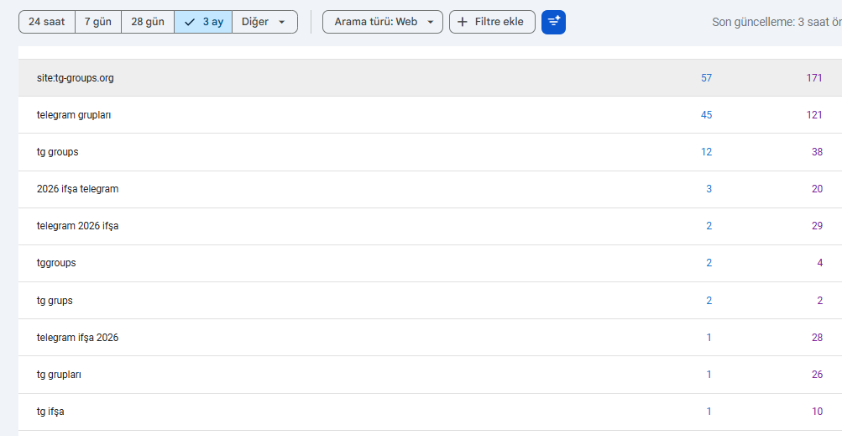Click the telegram grupları query
Viewport: 842px width, 436px height.
click(74, 115)
